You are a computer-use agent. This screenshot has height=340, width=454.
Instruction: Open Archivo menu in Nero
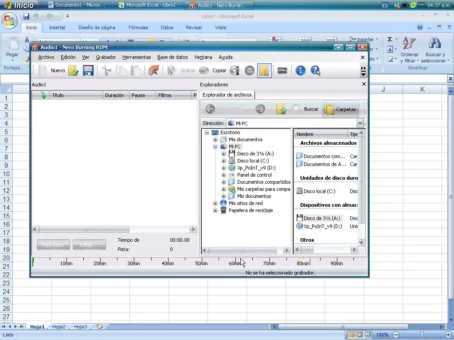tap(46, 57)
